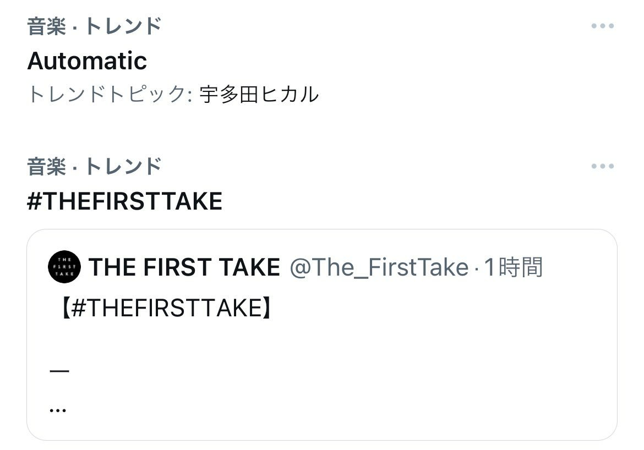Open the 1時間 timestamp of the tweet
The width and height of the screenshot is (644, 450).
(x=514, y=267)
